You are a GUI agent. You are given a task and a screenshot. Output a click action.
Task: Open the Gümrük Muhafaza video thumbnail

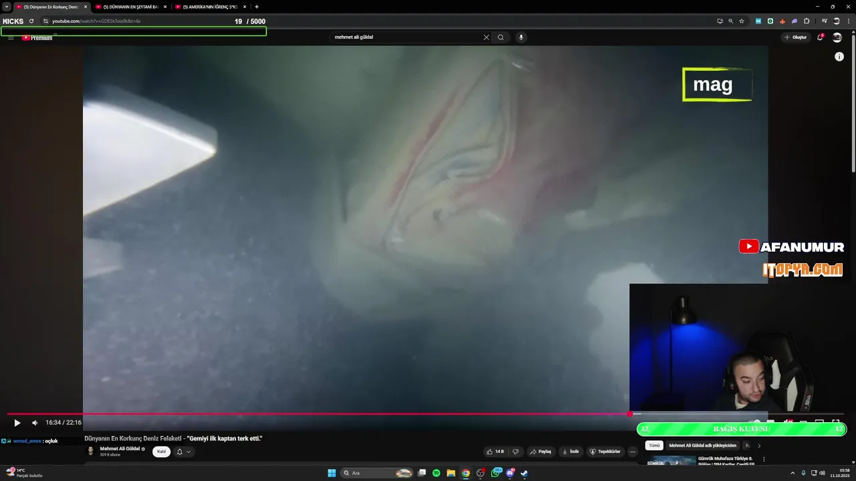pyautogui.click(x=671, y=460)
